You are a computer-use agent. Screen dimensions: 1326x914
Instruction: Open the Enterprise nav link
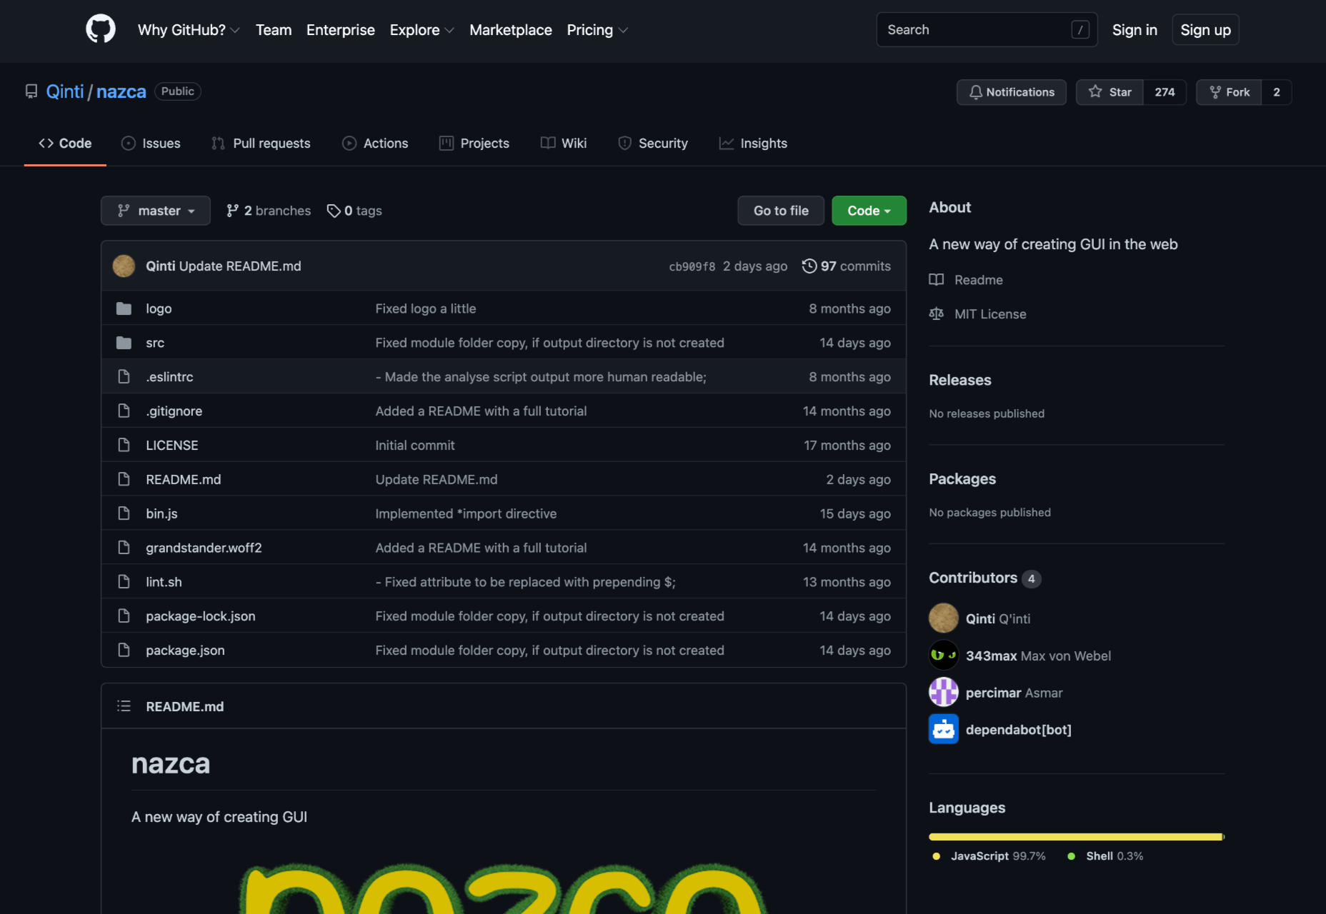click(341, 30)
